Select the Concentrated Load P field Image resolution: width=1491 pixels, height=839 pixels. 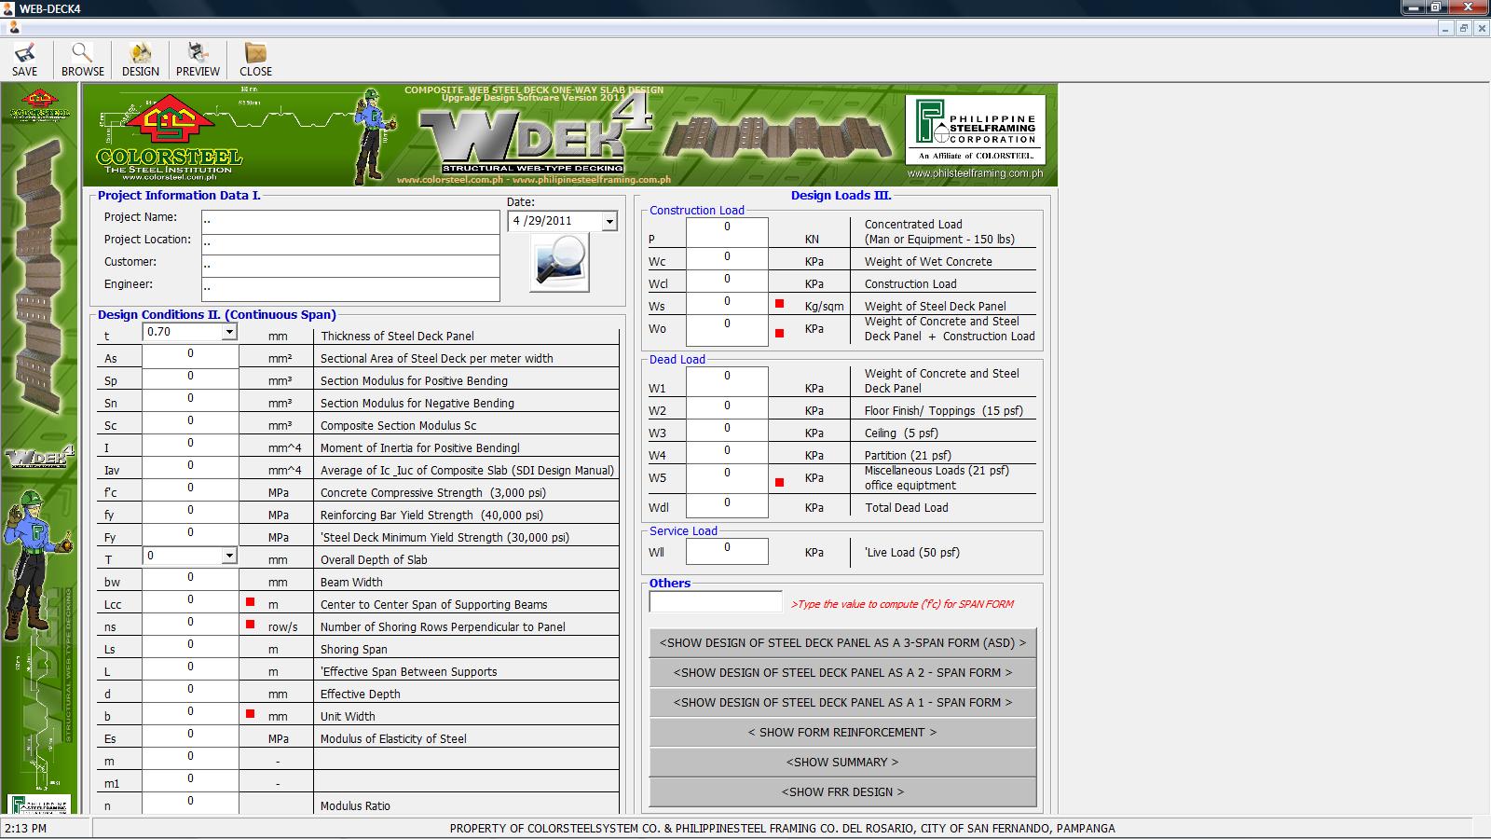point(727,232)
